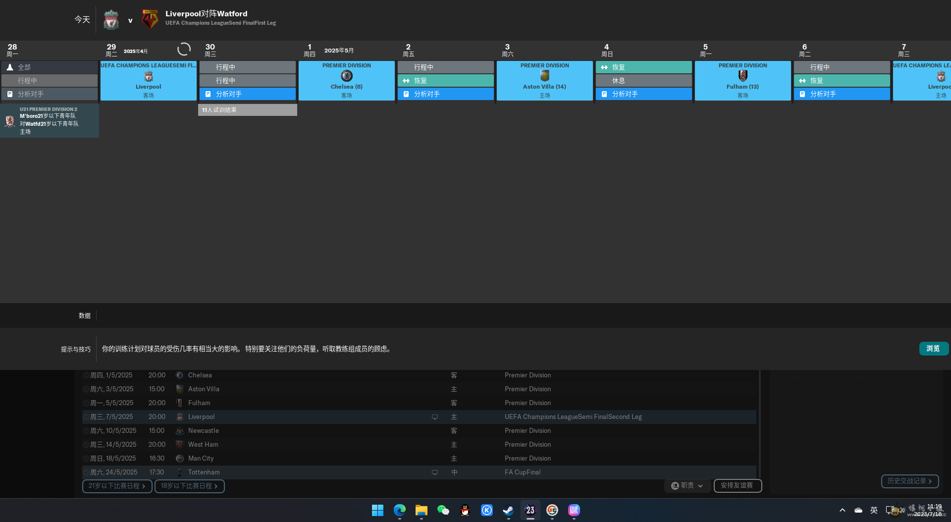951x522 pixels.
Task: Toggle the check circle on the Newcastle fixture row
Action: pyautogui.click(x=86, y=431)
